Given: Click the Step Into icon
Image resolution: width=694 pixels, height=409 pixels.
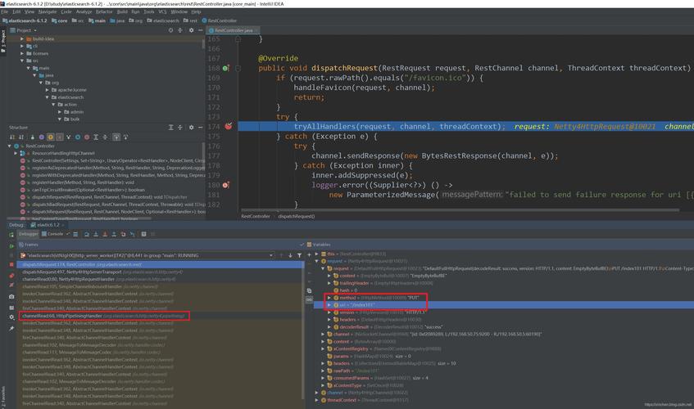Looking at the screenshot, I should click(x=96, y=234).
